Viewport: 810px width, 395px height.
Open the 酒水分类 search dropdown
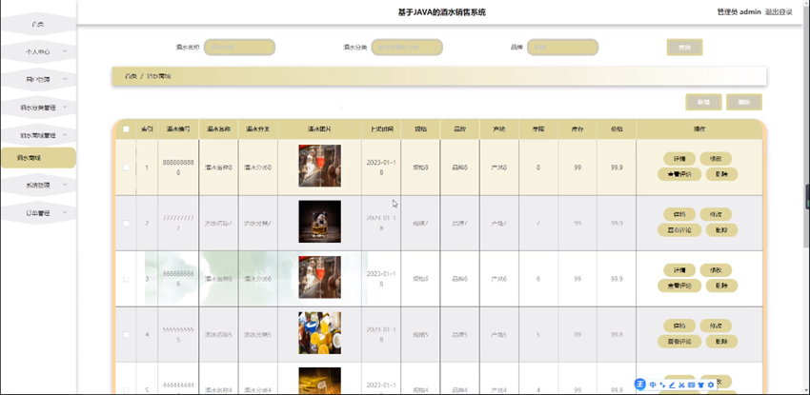point(407,48)
